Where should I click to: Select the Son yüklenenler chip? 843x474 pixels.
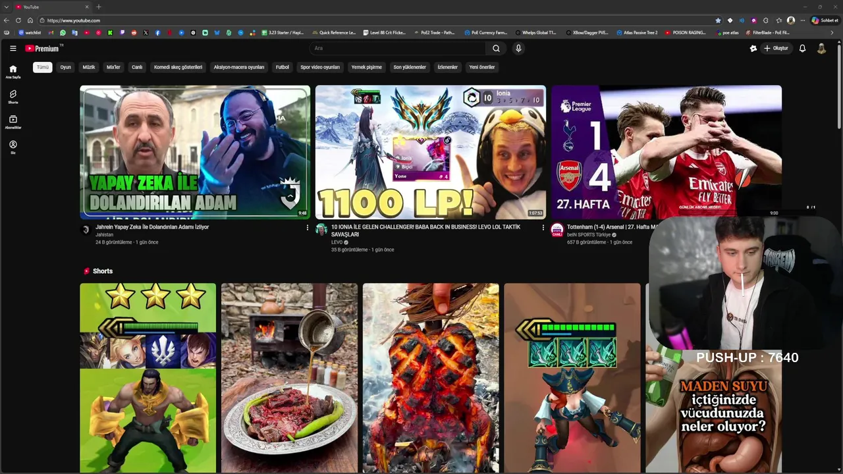[x=410, y=67]
